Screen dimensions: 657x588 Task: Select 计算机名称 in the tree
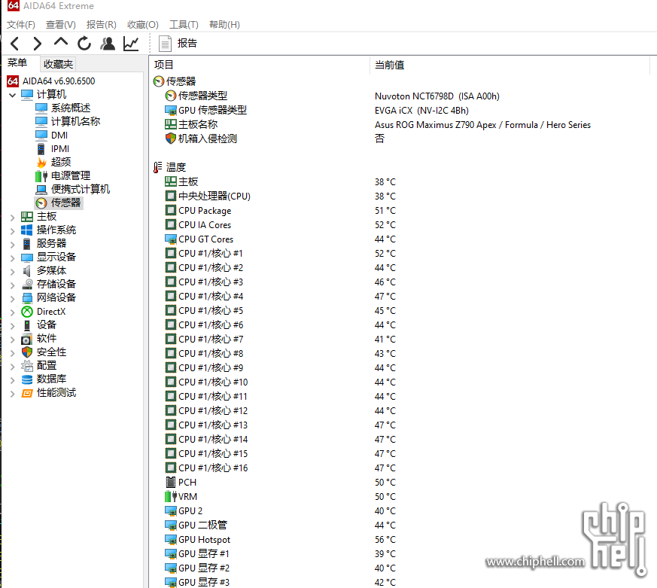pos(76,121)
